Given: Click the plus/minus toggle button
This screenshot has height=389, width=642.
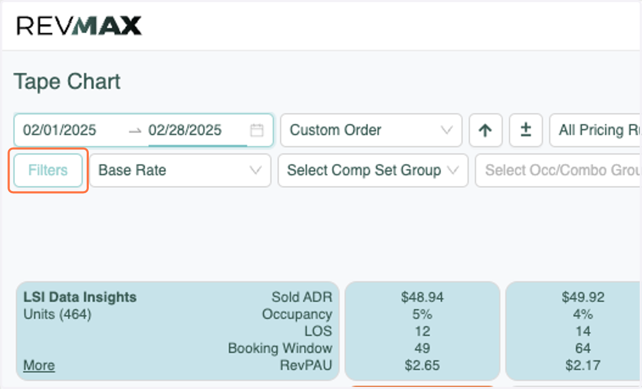Looking at the screenshot, I should pyautogui.click(x=526, y=130).
